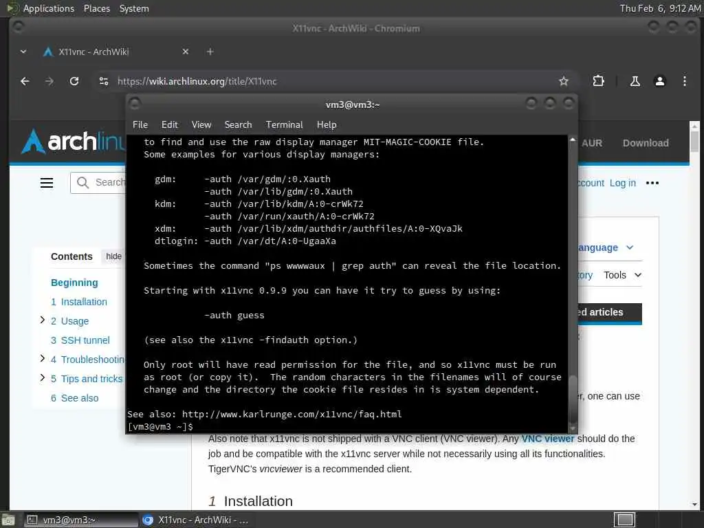Open the terminal View menu
Viewport: 704px width, 528px height.
tap(201, 125)
